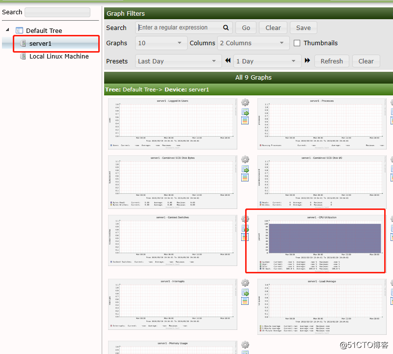Image resolution: width=393 pixels, height=354 pixels.
Task: Enable the Thumbnails checkbox
Action: (297, 43)
